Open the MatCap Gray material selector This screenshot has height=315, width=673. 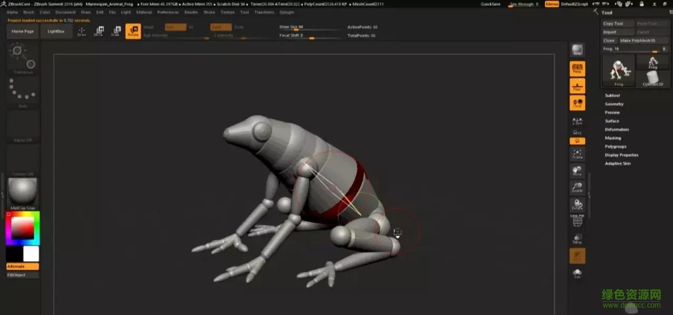(22, 192)
